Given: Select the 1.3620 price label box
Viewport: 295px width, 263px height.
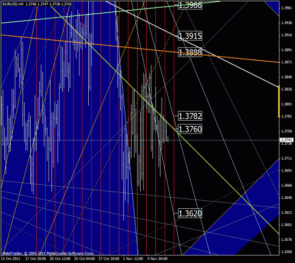Looking at the screenshot, I should [x=190, y=213].
